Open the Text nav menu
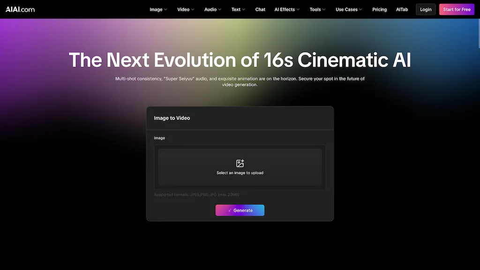Screen dimensions: 480x270 tap(238, 9)
